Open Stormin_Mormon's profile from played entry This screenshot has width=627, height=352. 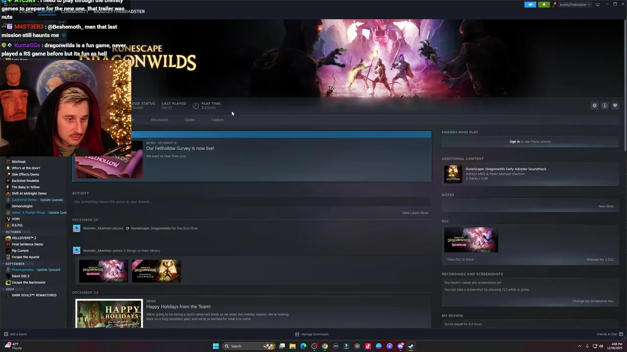97,228
